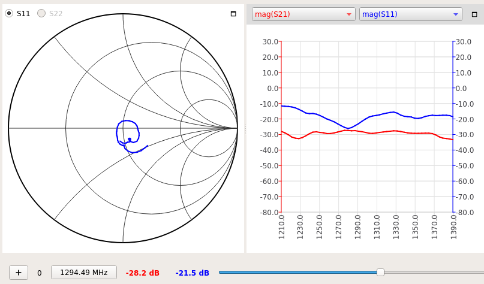Click the blue -21.5 dB readout
The height and width of the screenshot is (284, 484).
pos(193,273)
